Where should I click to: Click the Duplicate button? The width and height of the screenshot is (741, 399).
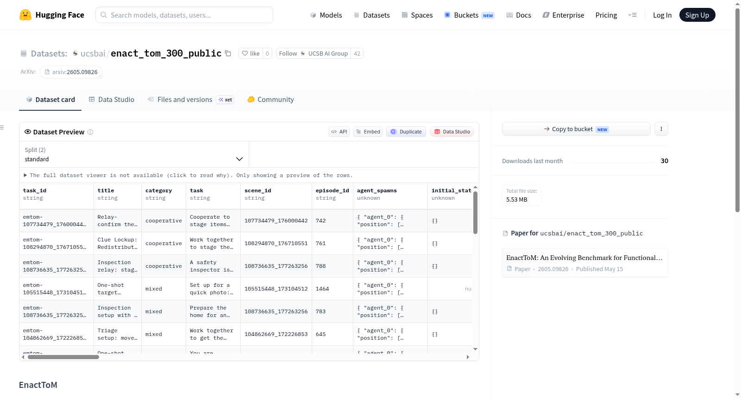(406, 132)
